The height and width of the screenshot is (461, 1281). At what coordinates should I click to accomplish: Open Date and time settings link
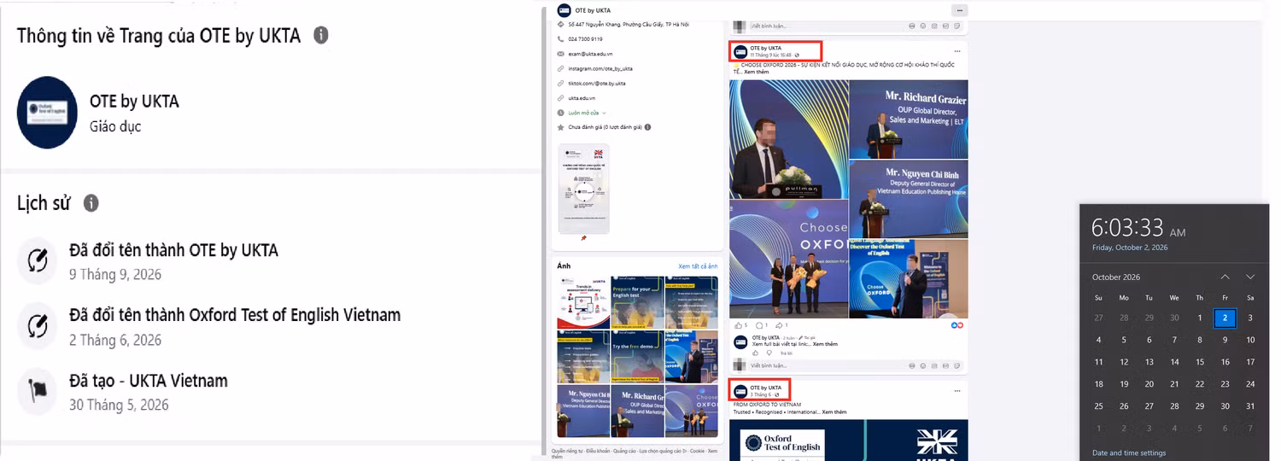coord(1129,452)
